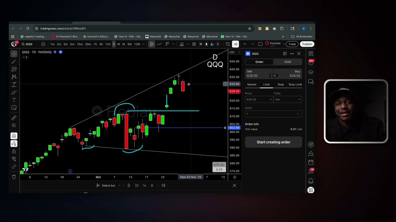Select the 15m timeframe
Image resolution: width=396 pixels, height=222 pixels.
click(x=80, y=44)
